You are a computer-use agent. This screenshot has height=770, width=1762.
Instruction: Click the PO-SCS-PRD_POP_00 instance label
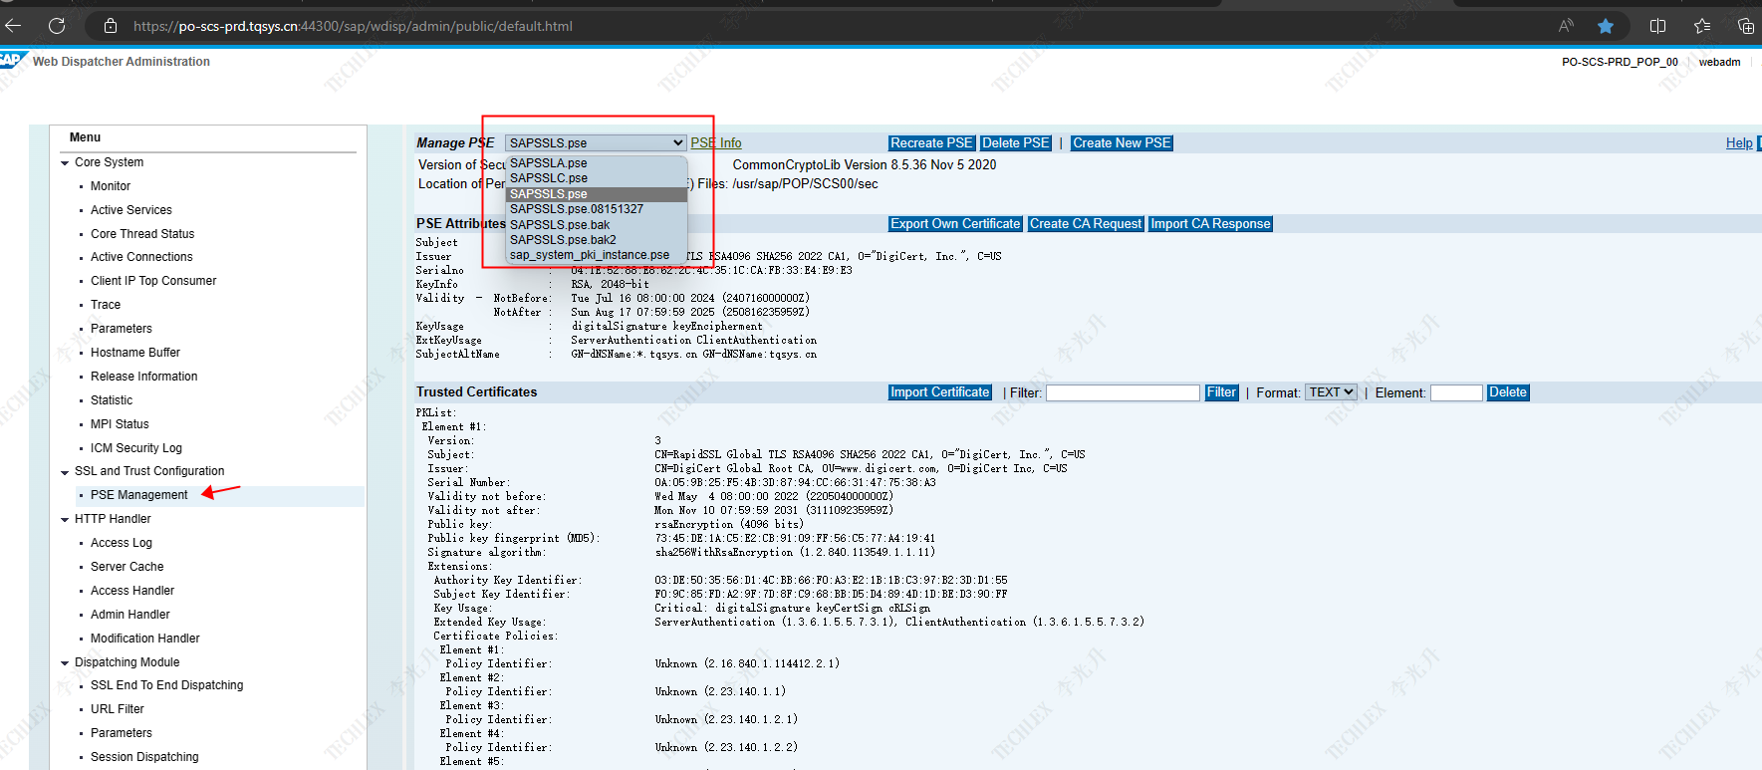tap(1620, 62)
